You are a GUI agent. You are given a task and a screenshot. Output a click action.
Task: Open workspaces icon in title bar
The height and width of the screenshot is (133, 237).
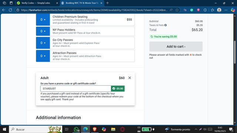coord(4,3)
